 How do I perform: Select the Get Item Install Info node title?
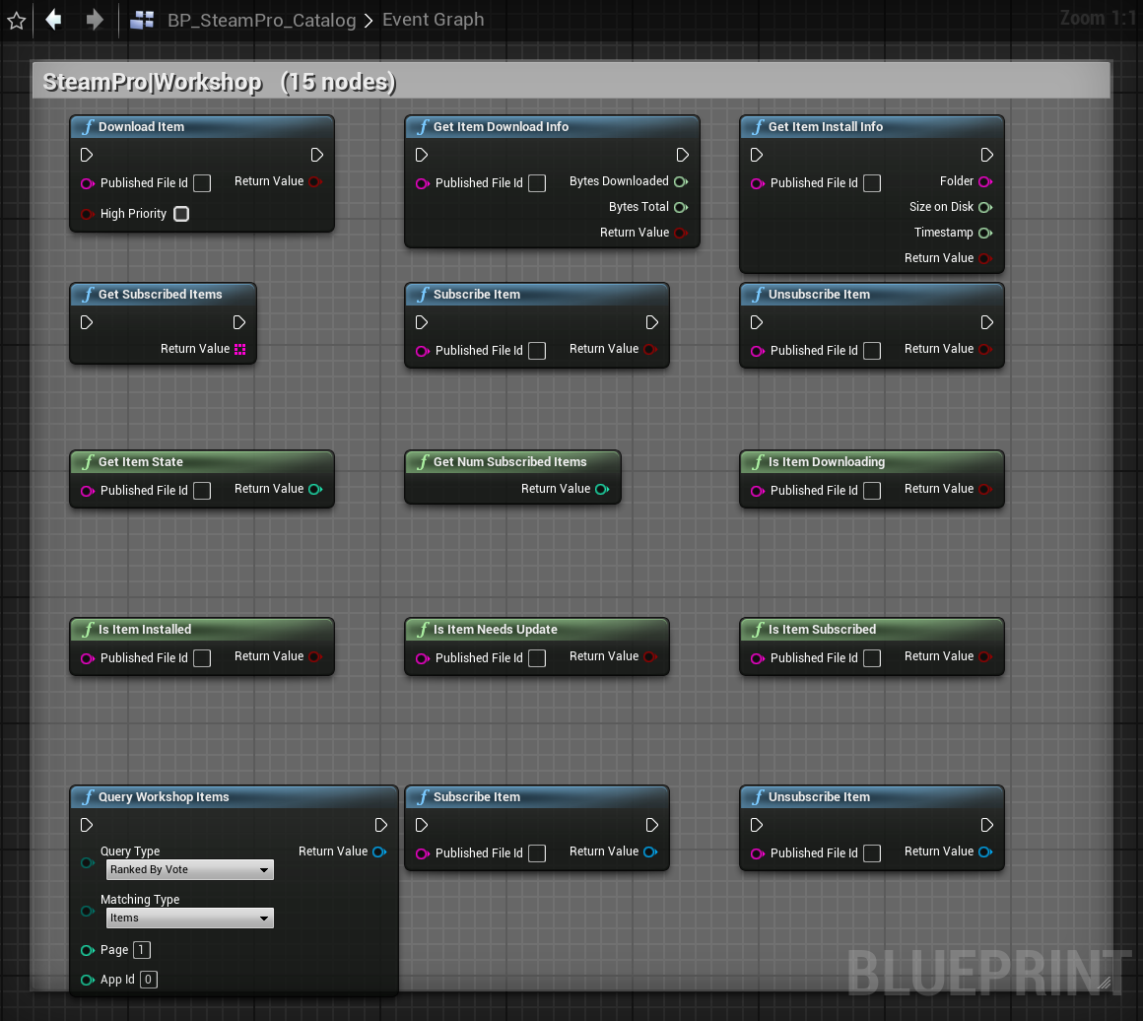coord(825,127)
